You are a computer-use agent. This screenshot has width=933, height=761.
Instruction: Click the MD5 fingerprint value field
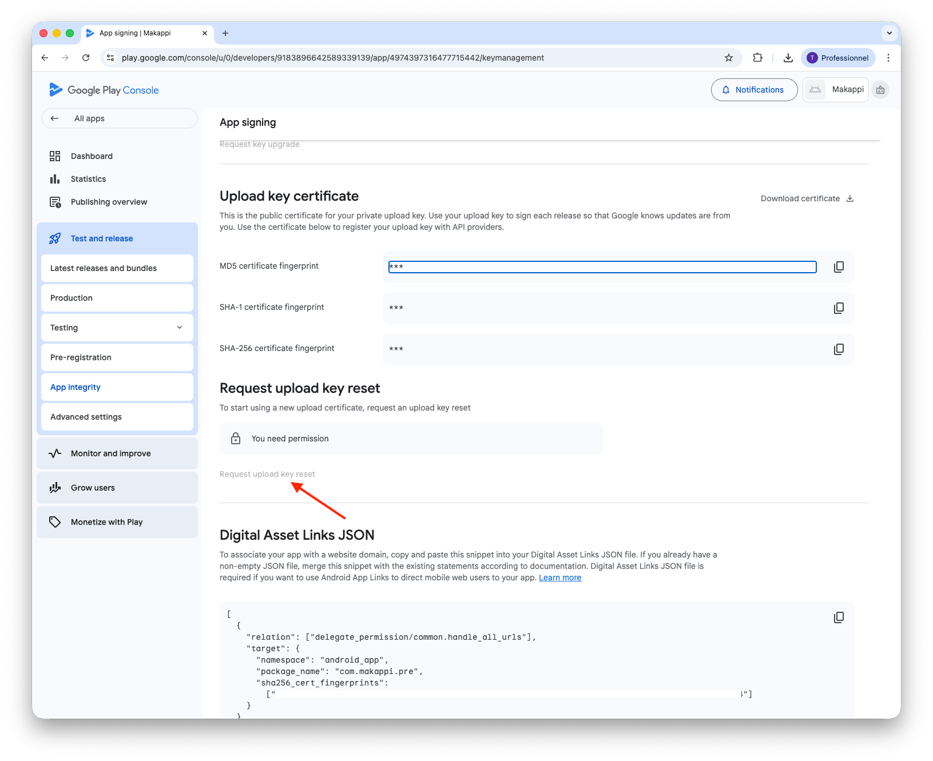(602, 267)
